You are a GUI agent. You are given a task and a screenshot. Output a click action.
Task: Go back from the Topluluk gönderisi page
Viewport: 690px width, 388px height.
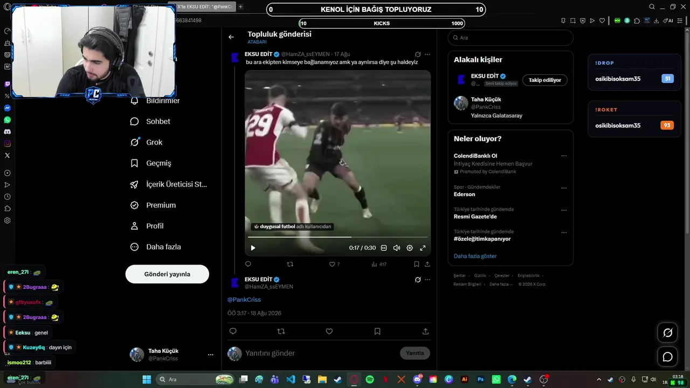click(231, 37)
